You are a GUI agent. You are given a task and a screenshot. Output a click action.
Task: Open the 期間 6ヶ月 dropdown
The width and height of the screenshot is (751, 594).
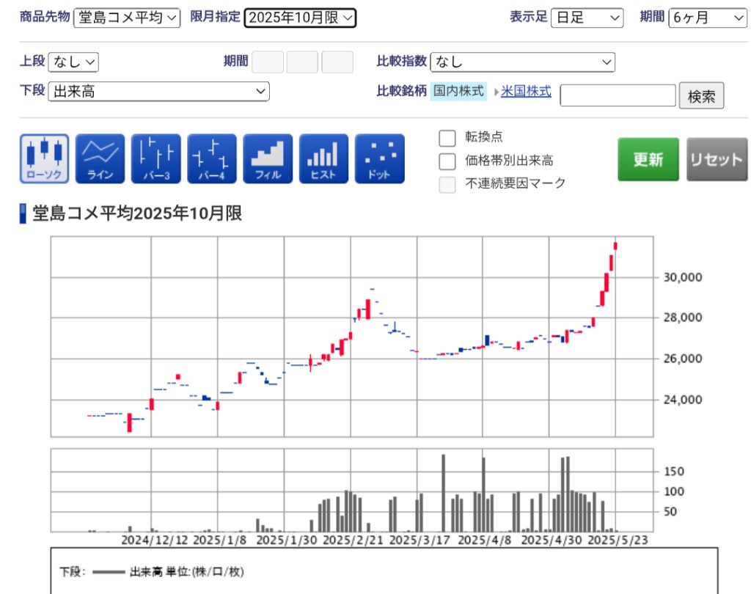pyautogui.click(x=708, y=18)
